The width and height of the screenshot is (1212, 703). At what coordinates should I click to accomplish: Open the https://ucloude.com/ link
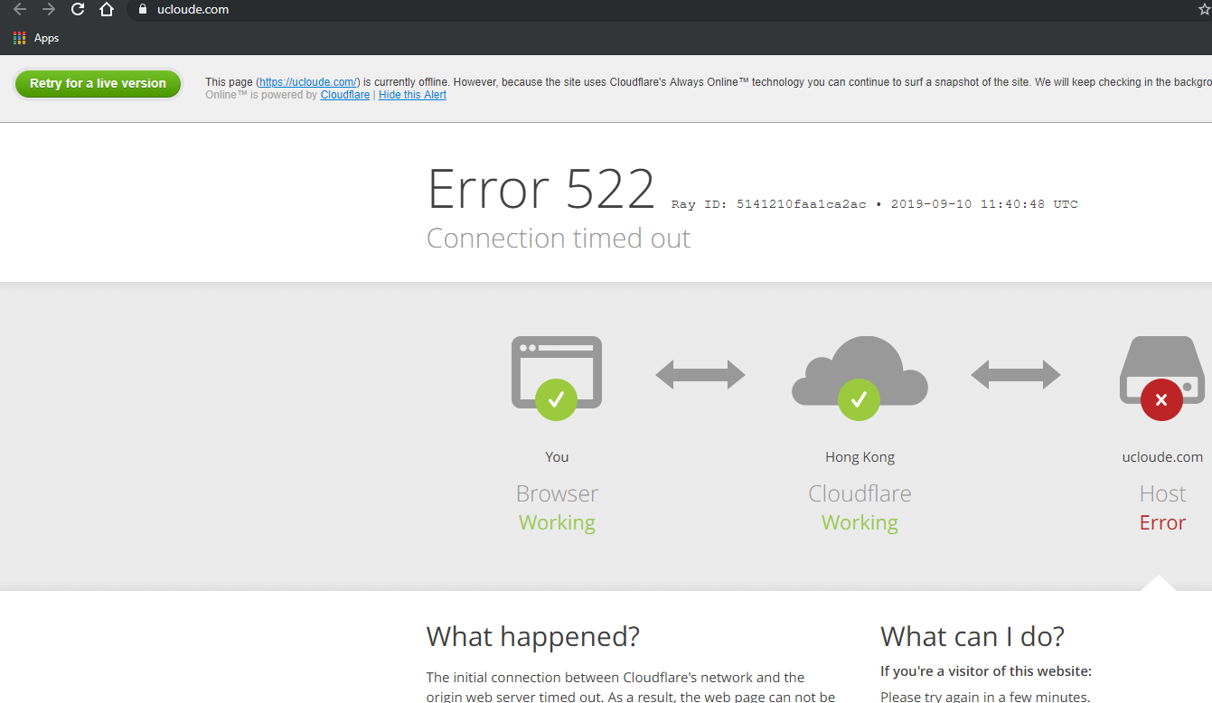tap(309, 82)
